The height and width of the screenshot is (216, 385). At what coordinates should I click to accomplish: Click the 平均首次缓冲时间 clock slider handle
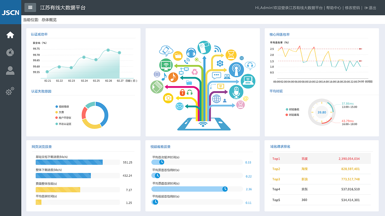(x=162, y=162)
